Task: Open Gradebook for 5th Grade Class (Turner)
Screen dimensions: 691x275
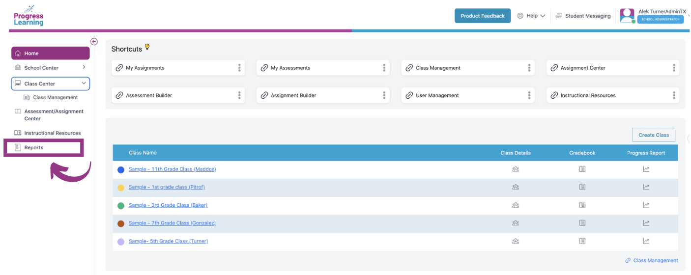Action: click(x=582, y=241)
